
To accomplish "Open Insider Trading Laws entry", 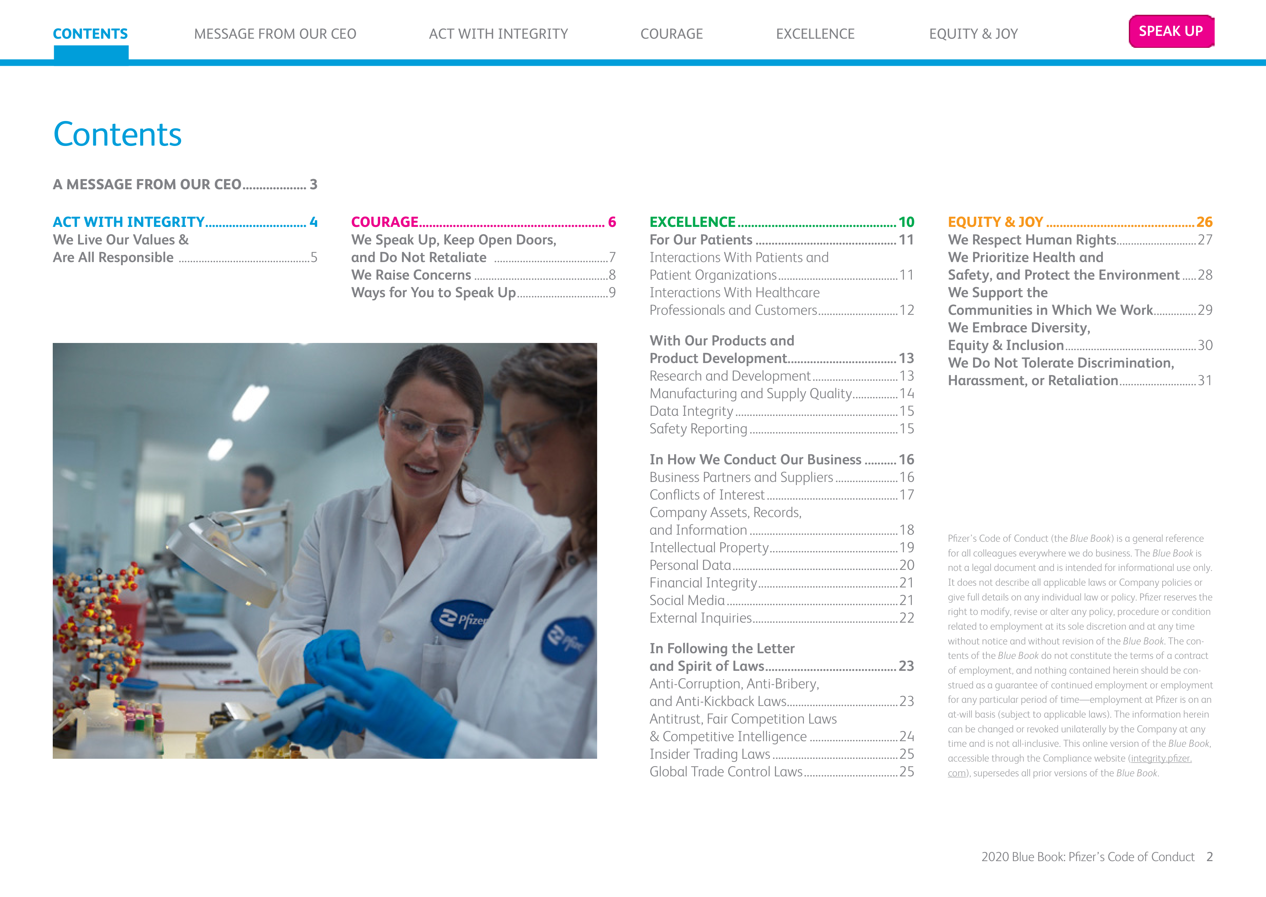I will tap(782, 755).
